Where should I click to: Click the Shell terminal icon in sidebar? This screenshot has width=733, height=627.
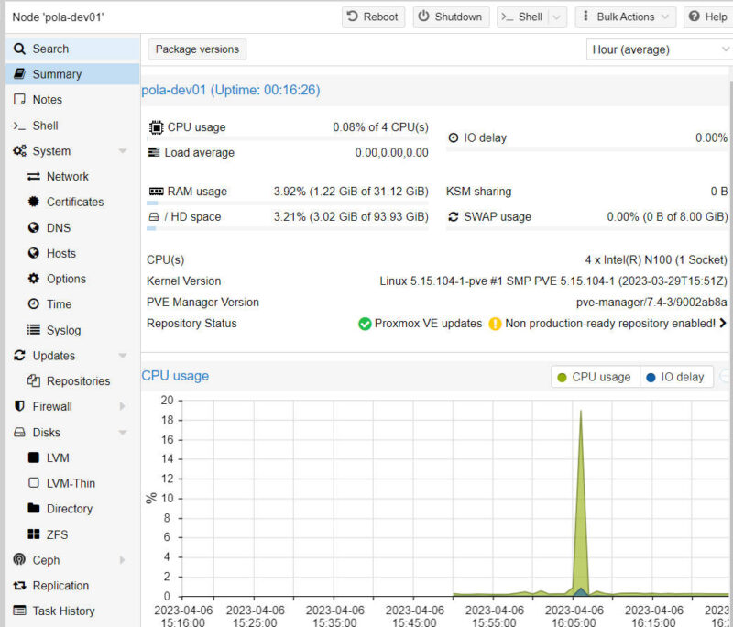pyautogui.click(x=19, y=126)
